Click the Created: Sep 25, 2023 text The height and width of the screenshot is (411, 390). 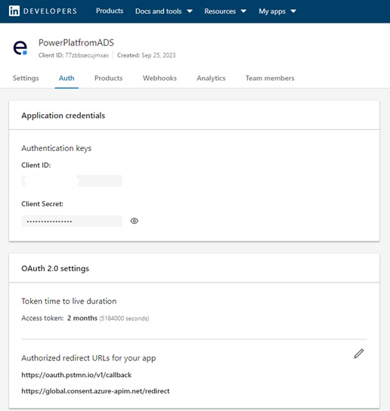147,55
